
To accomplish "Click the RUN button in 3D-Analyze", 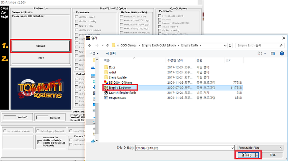I will (x=40, y=58).
